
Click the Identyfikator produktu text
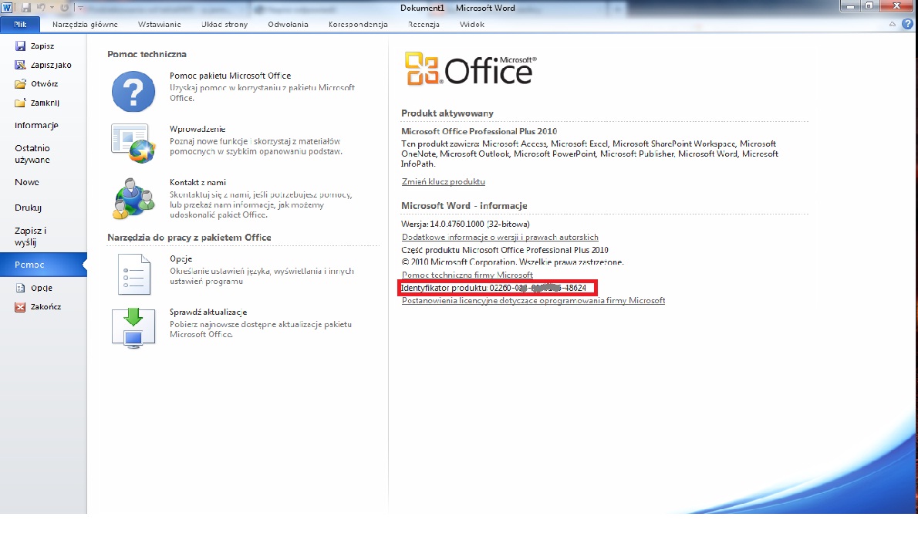coord(494,288)
